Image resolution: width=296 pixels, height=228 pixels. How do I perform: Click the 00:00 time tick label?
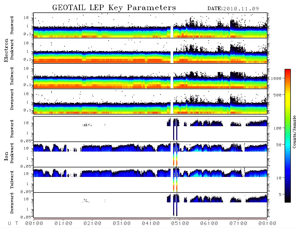(34, 223)
